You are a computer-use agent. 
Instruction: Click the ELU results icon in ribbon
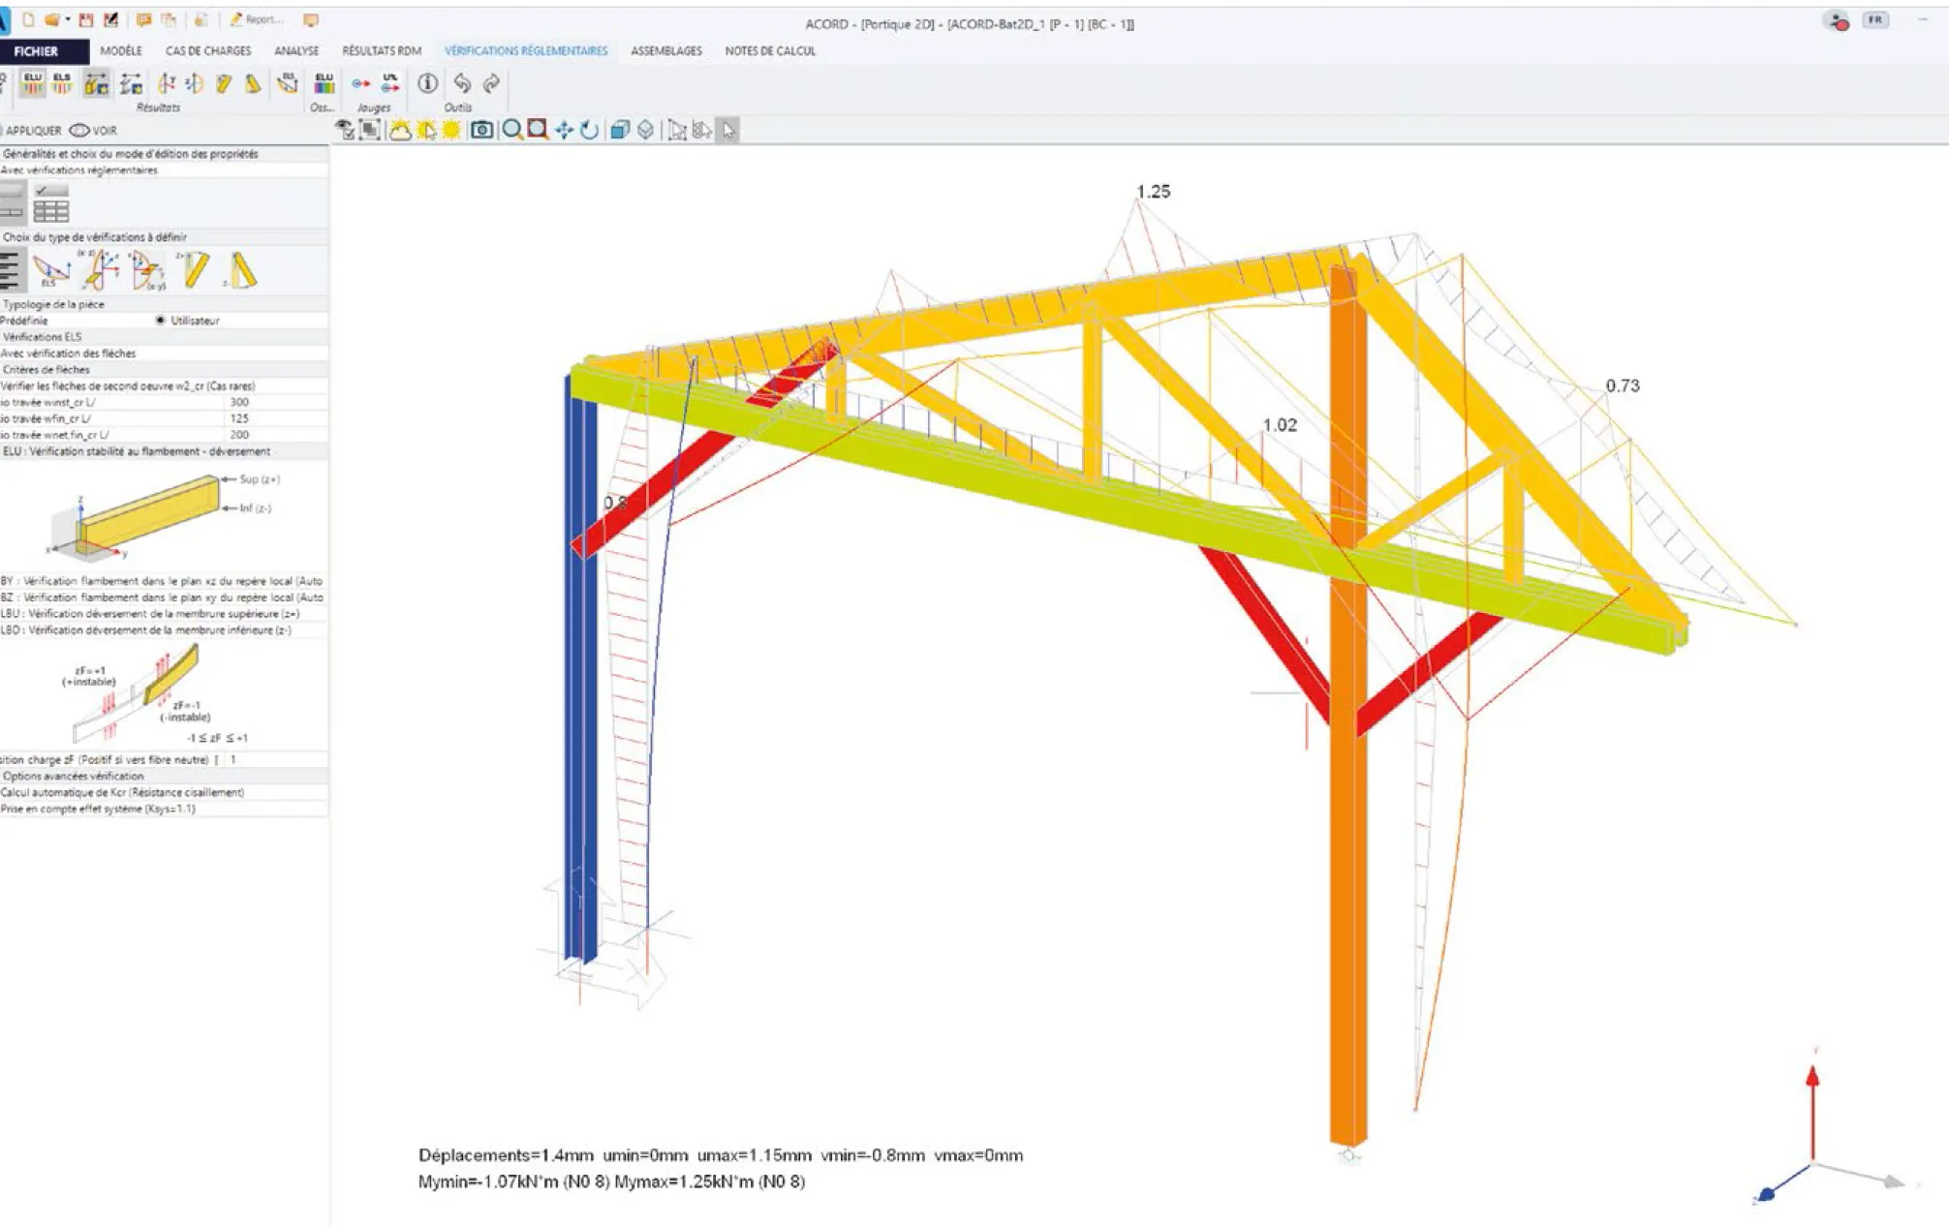tap(33, 83)
